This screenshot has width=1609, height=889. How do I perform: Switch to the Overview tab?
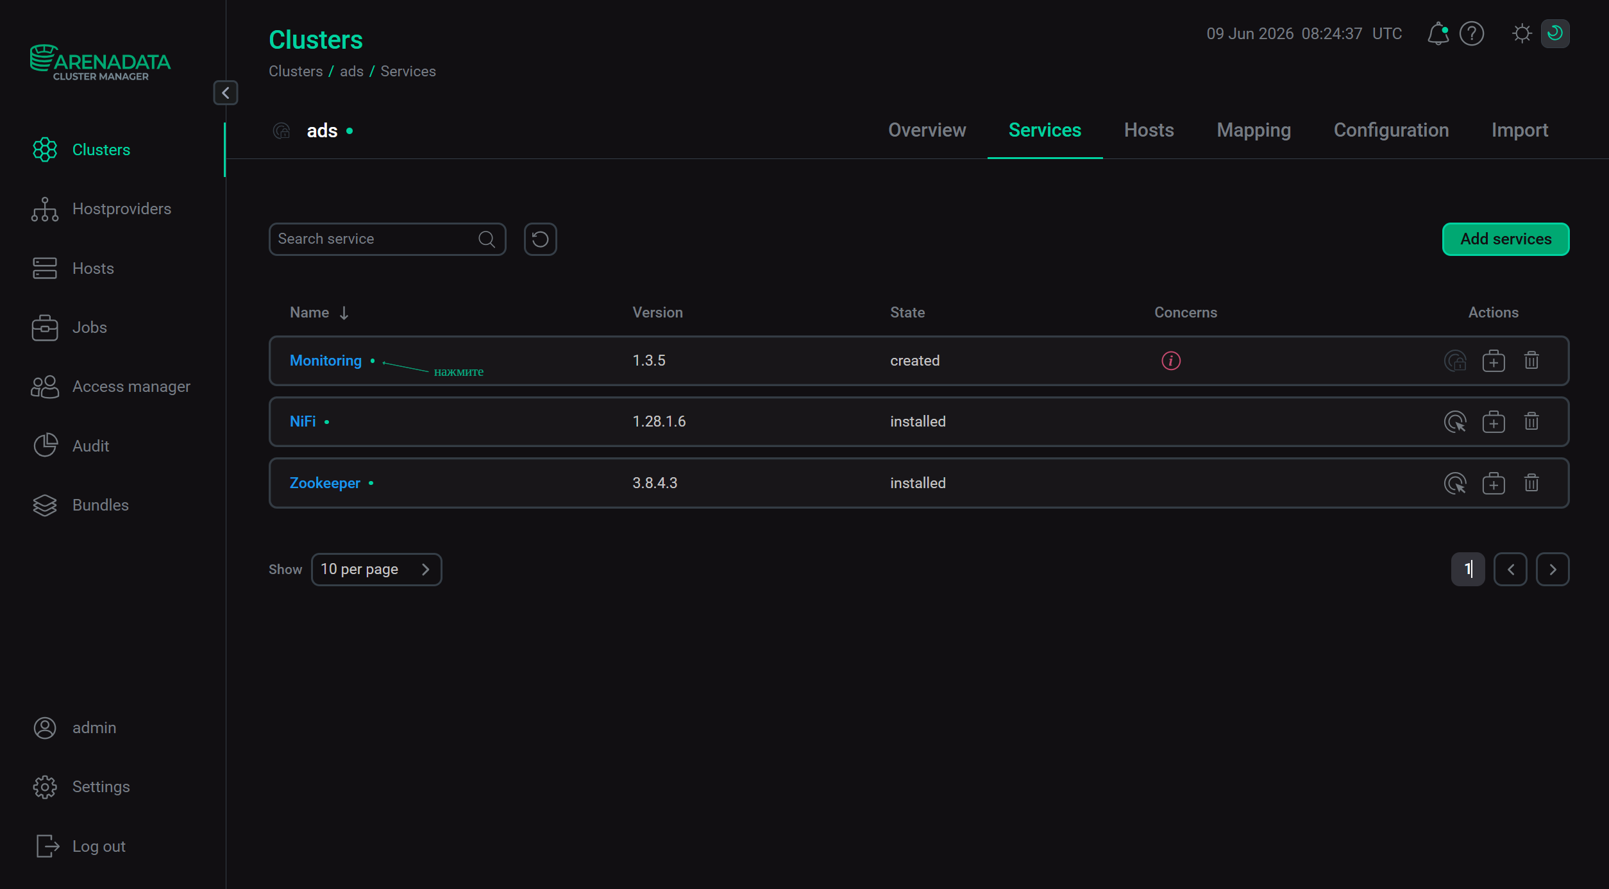point(927,130)
